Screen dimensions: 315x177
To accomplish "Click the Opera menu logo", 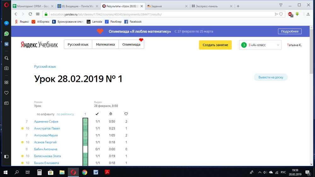I will (x=6, y=6).
